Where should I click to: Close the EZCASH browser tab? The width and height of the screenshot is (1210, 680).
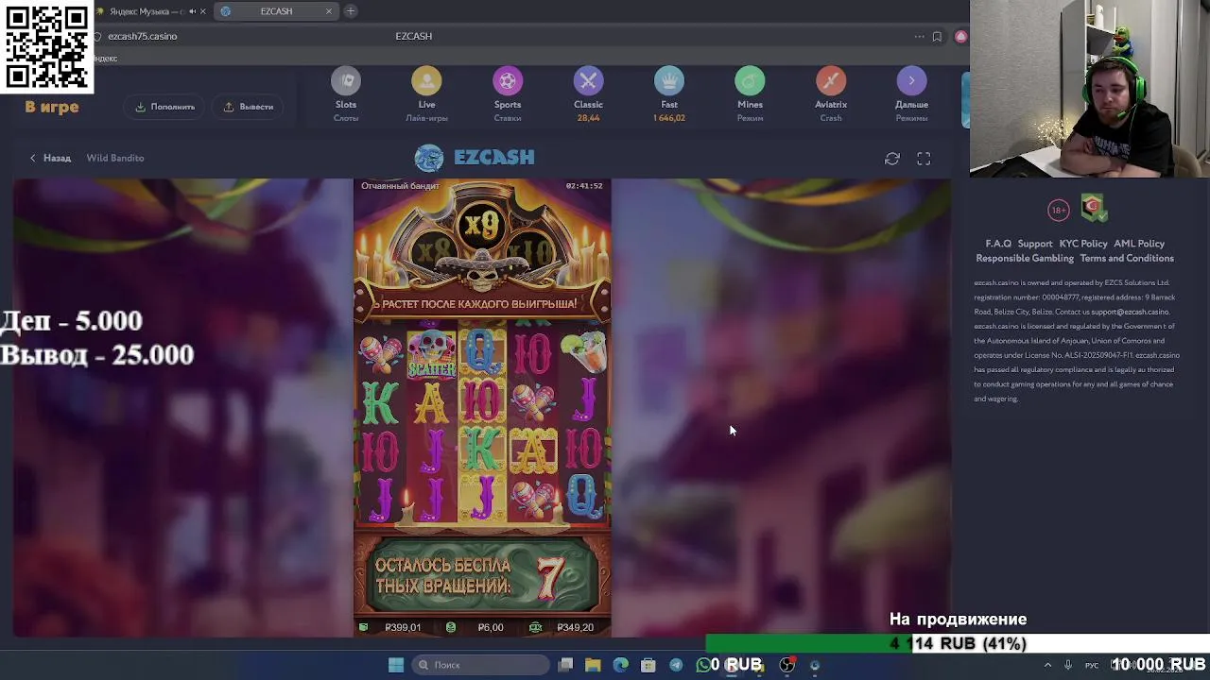[329, 11]
